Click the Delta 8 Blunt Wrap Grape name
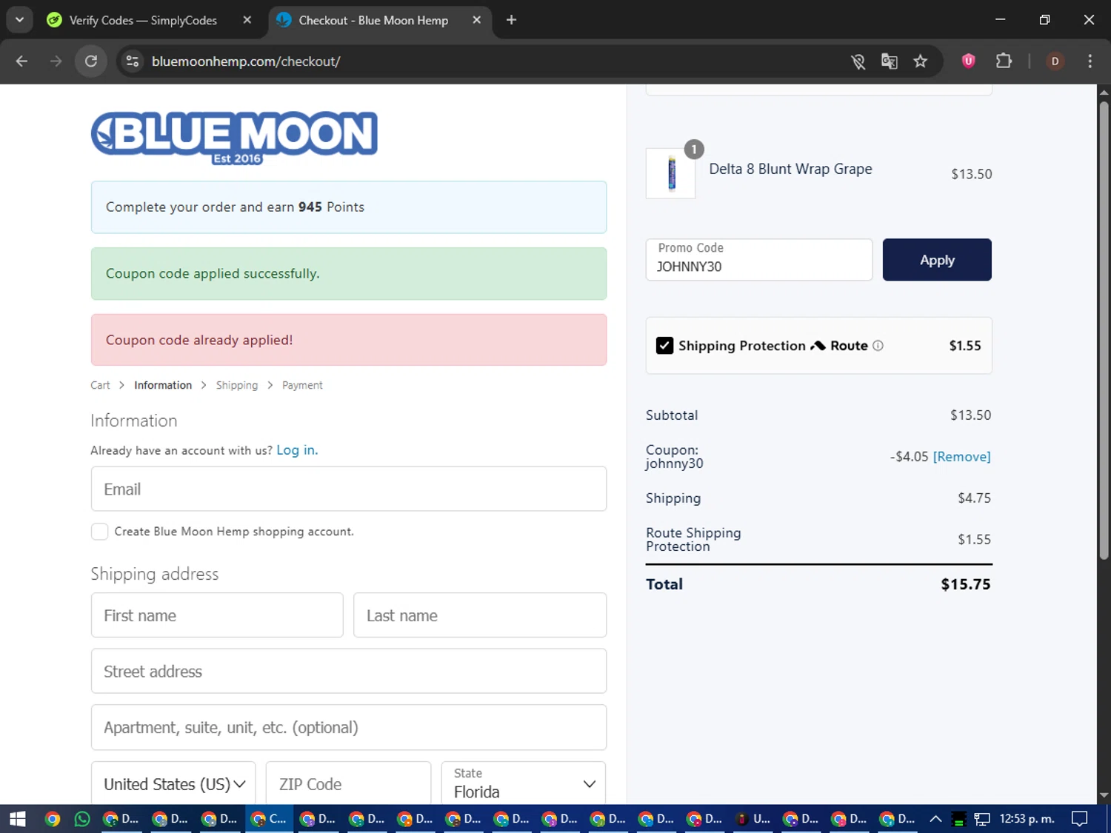Viewport: 1111px width, 833px height. 790,170
